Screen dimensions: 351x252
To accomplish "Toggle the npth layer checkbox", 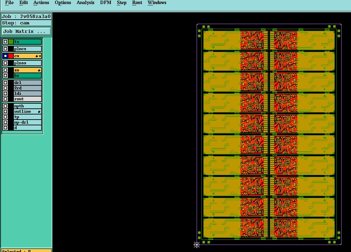I will click(x=5, y=106).
